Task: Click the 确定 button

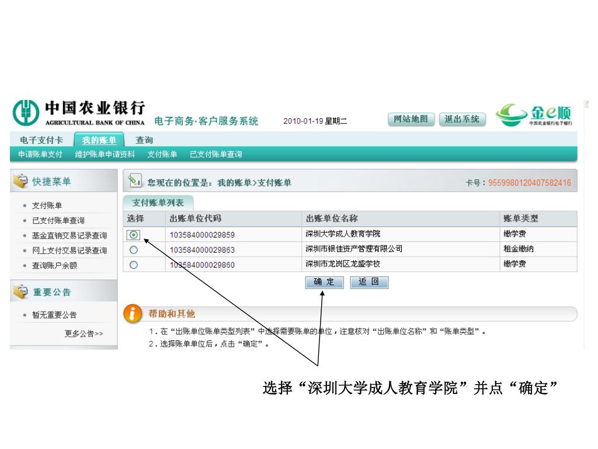Action: point(324,282)
